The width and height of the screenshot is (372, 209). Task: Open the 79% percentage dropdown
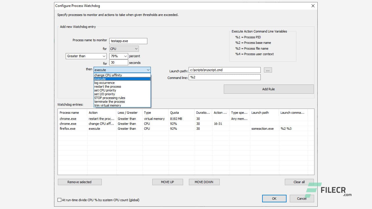tap(118, 56)
